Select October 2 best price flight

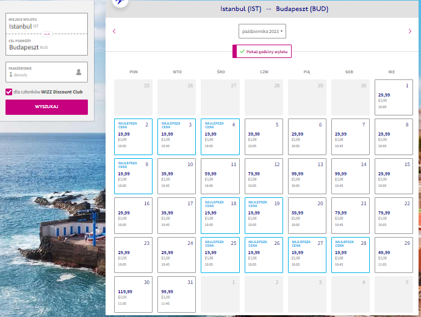coord(133,137)
